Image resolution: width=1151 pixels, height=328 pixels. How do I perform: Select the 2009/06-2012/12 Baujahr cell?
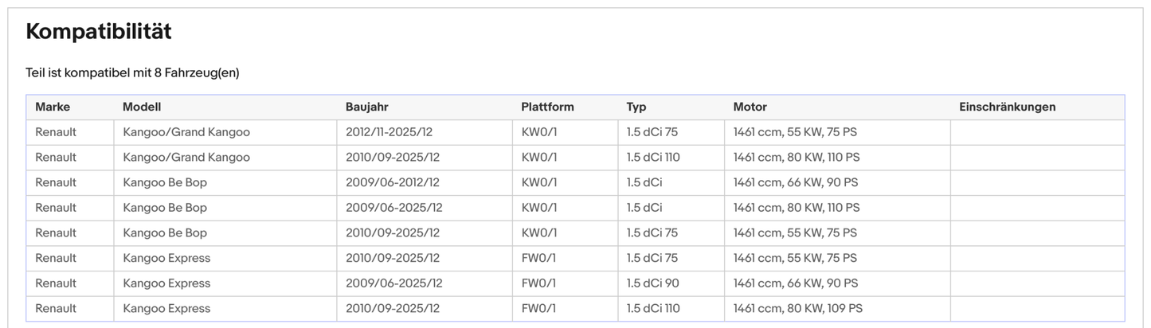click(x=392, y=182)
